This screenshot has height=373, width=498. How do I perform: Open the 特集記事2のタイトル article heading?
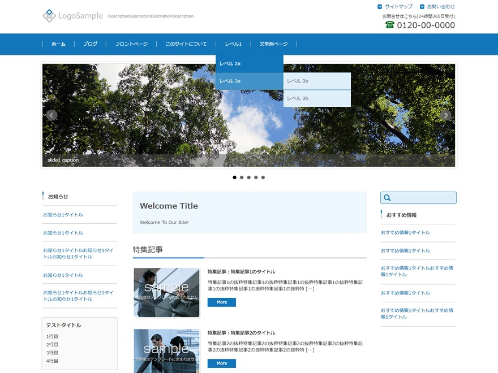[x=242, y=333]
